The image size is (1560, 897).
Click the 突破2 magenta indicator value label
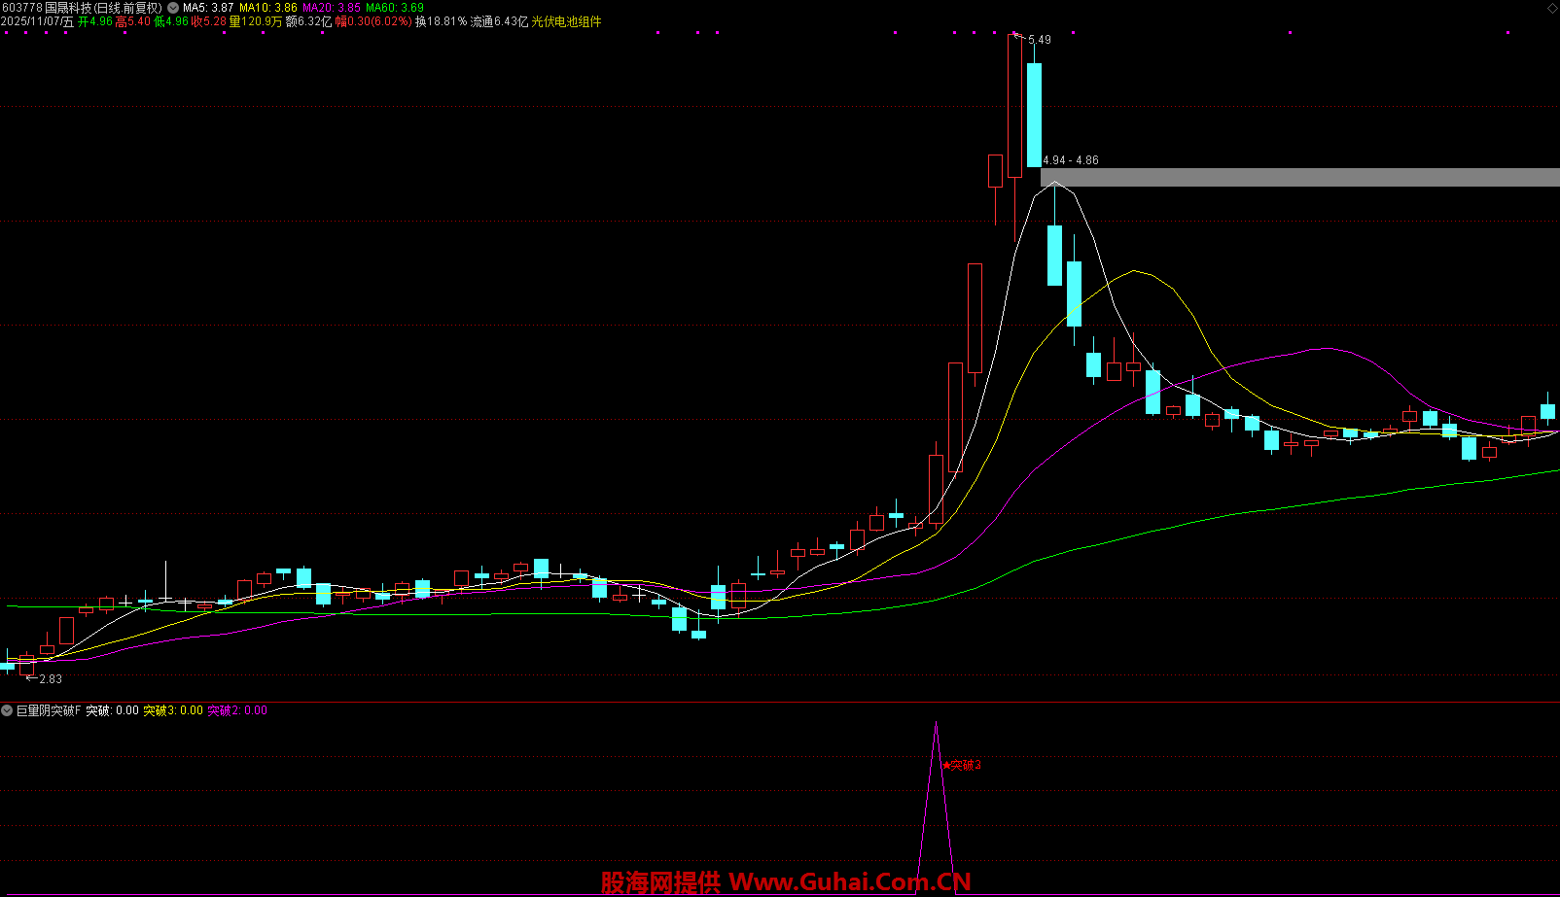click(x=237, y=710)
